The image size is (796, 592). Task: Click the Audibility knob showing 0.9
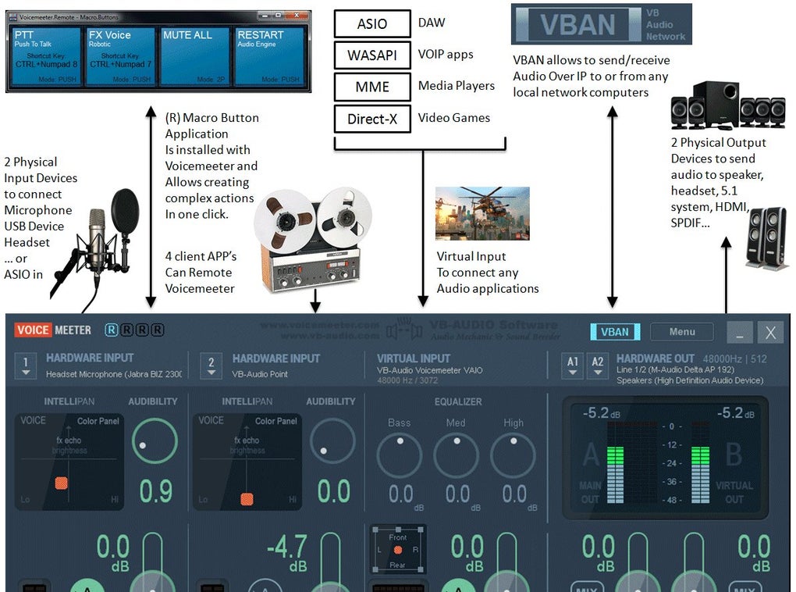tap(155, 441)
